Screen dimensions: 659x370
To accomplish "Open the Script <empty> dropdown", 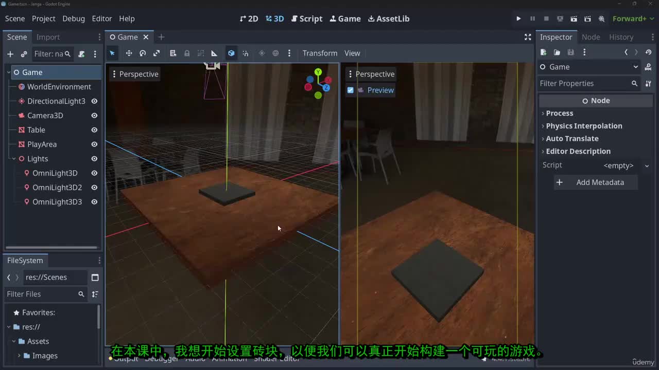I will pyautogui.click(x=626, y=165).
